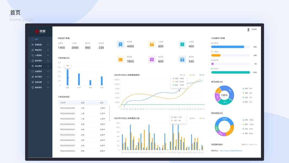Click the teal 上架数 upload icon
This screenshot has height=163, width=289.
(x=182, y=44)
